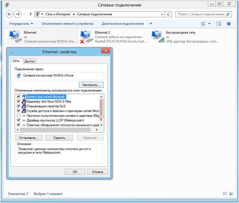Click the component list down arrow

(101, 125)
